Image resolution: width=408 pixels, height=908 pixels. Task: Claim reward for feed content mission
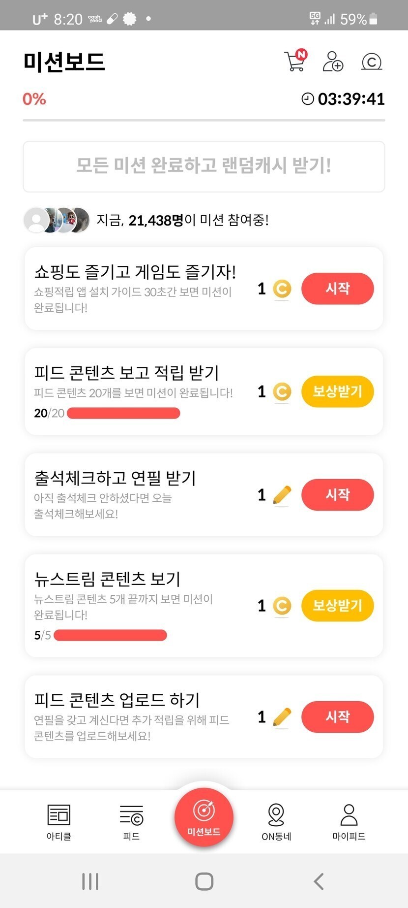point(337,391)
